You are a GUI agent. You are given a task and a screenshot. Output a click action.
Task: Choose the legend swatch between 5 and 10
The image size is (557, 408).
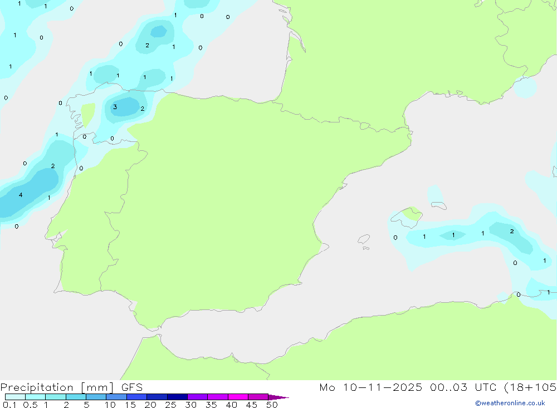[96, 397]
